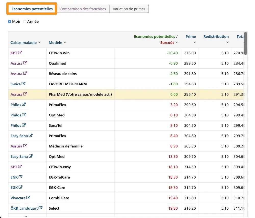Open external link icon in Philos PrimaFlex row
The height and width of the screenshot is (218, 255).
24,104
